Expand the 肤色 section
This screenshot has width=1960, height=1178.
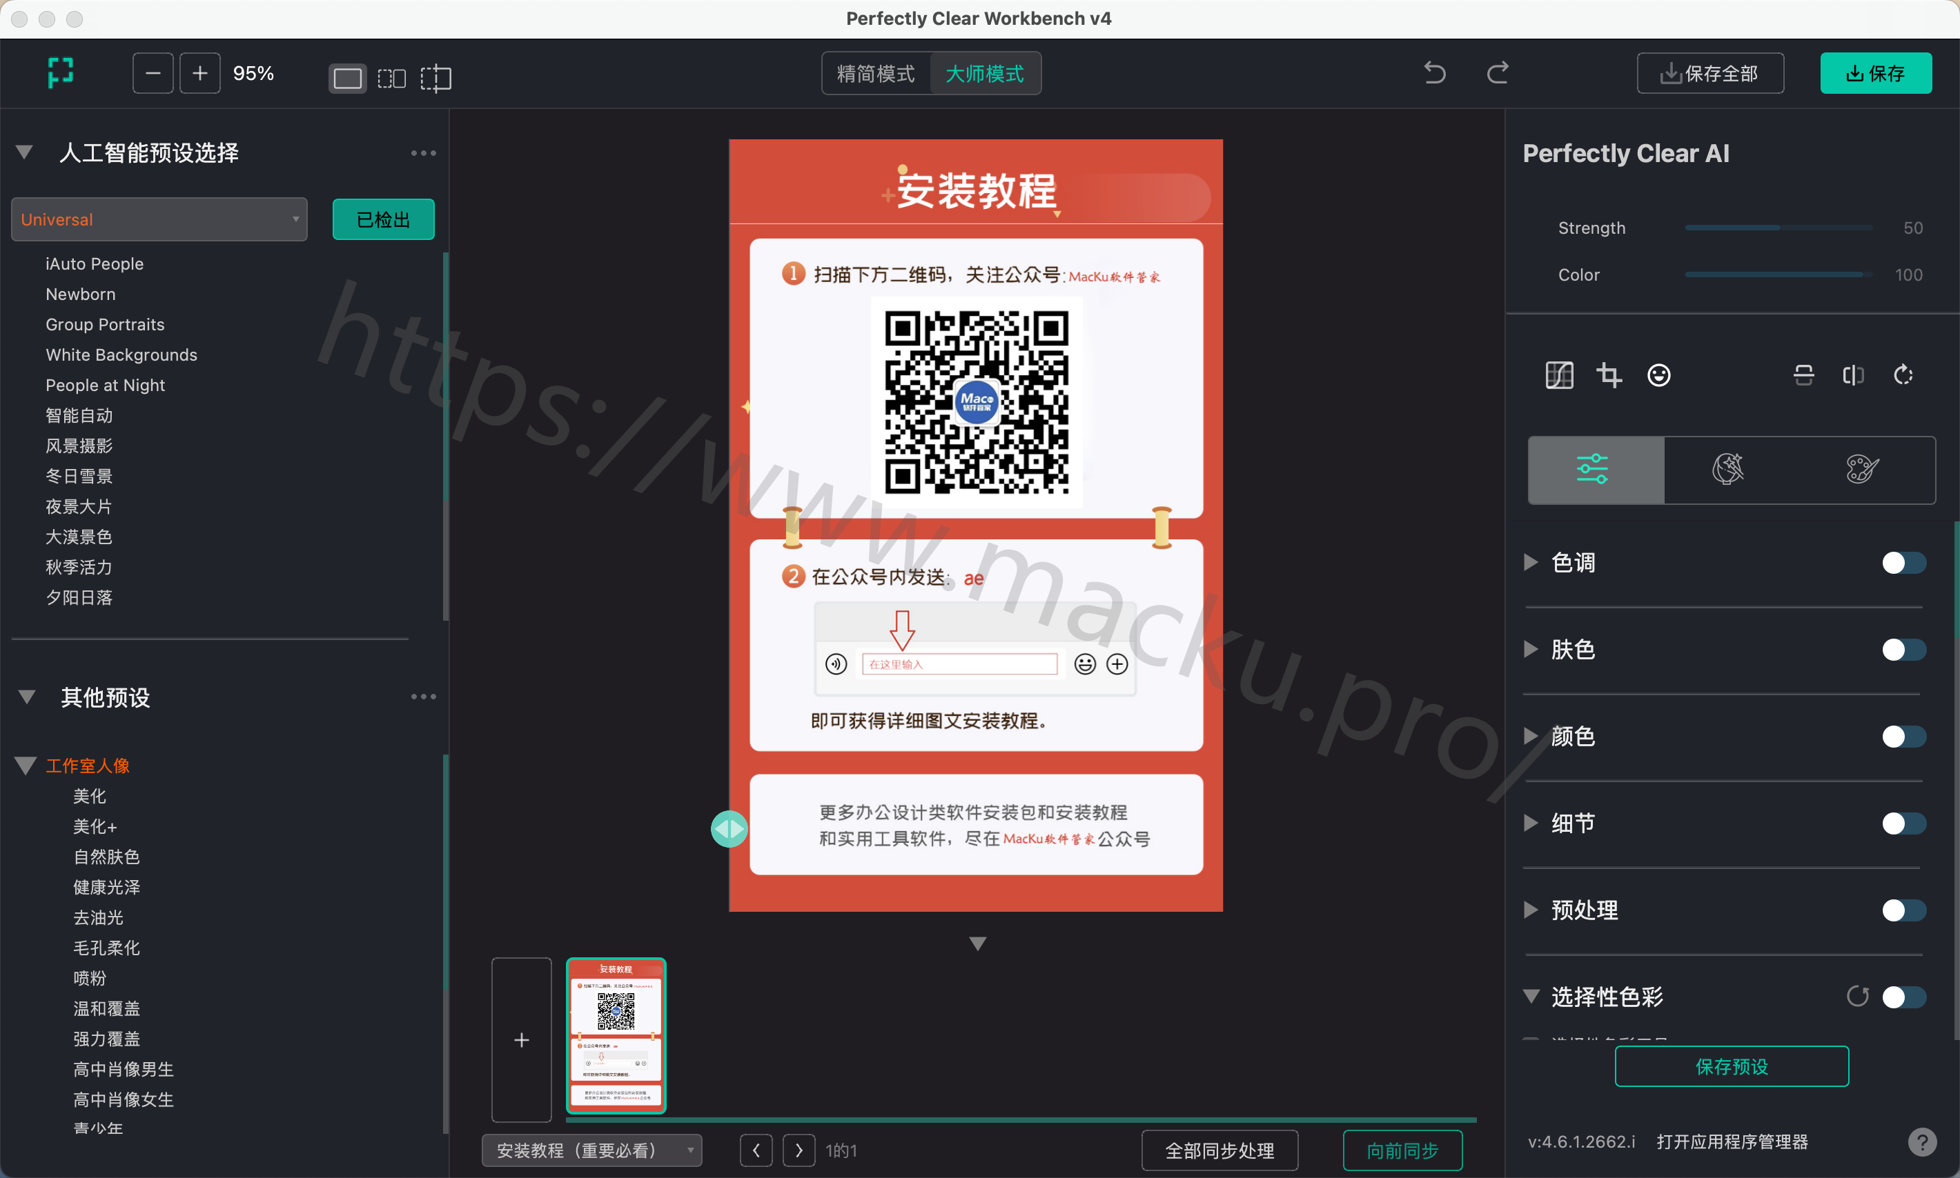(x=1531, y=649)
